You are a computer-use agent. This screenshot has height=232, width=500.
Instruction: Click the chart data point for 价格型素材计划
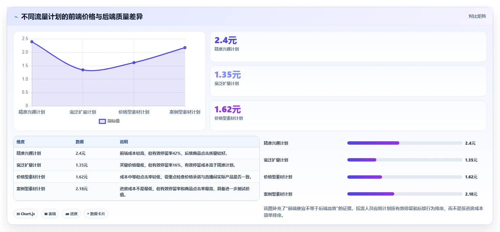coord(134,62)
